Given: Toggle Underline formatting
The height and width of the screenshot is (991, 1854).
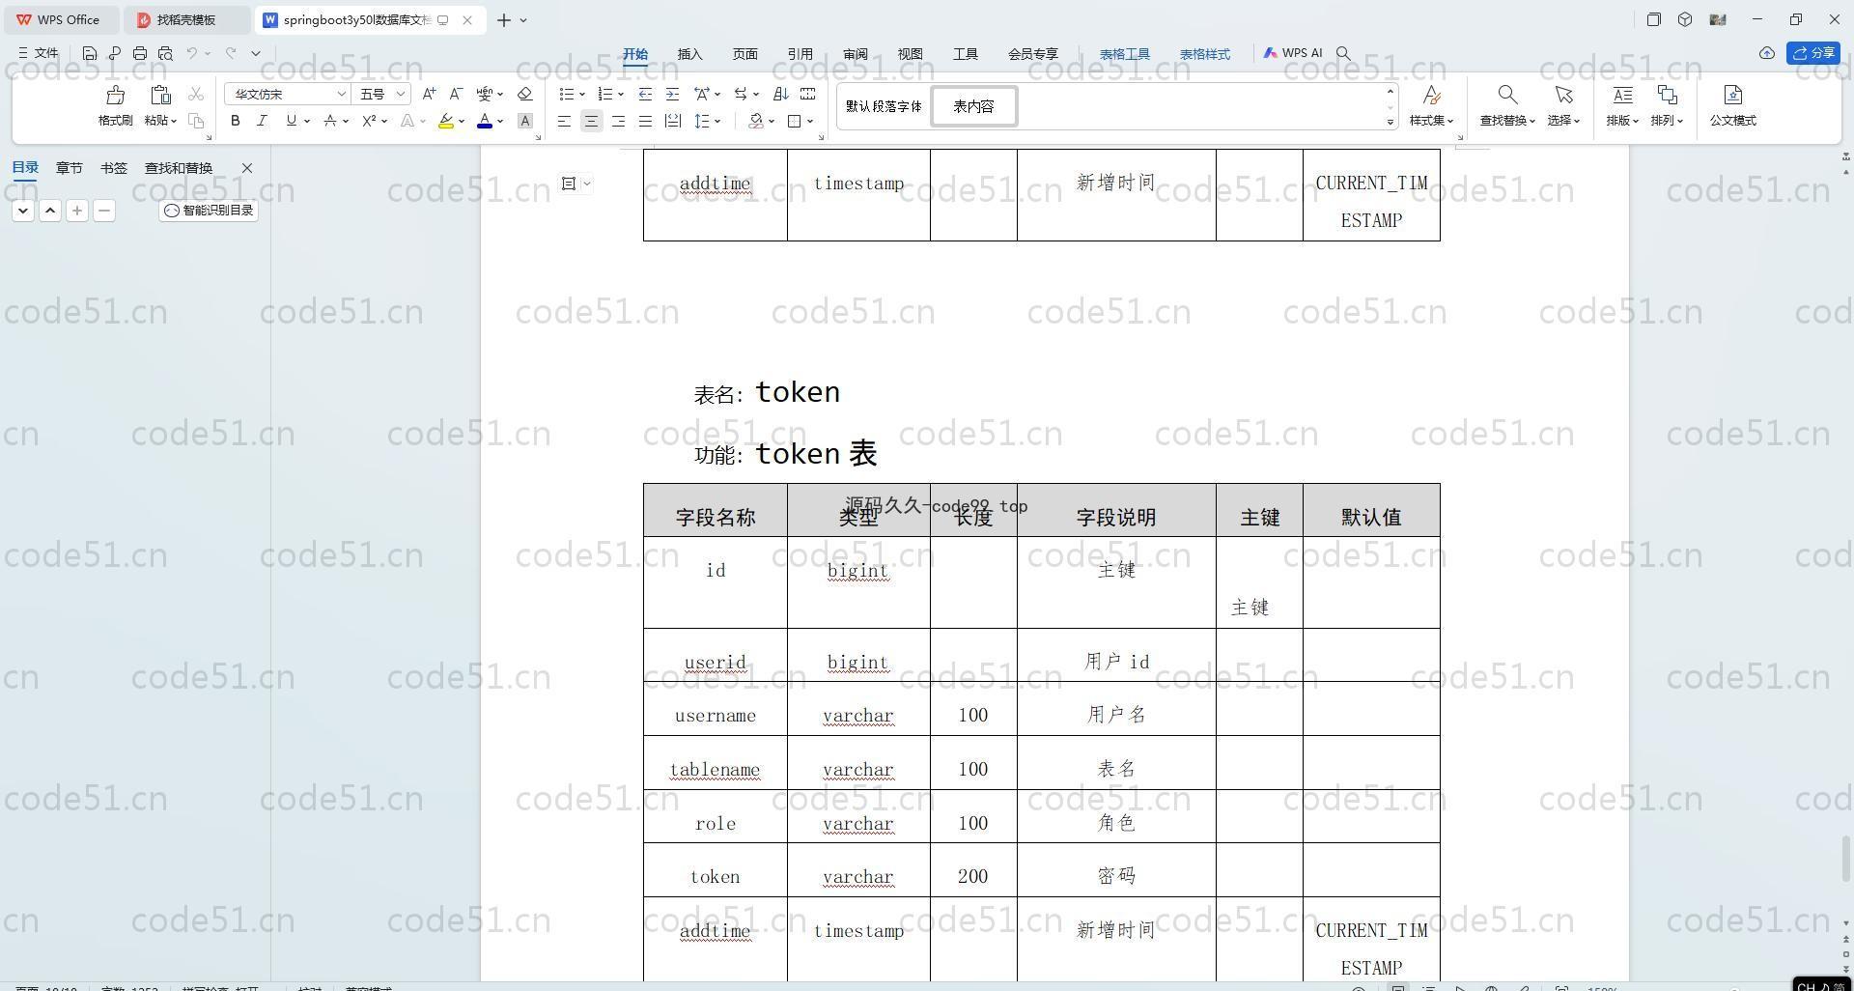Looking at the screenshot, I should 291,121.
